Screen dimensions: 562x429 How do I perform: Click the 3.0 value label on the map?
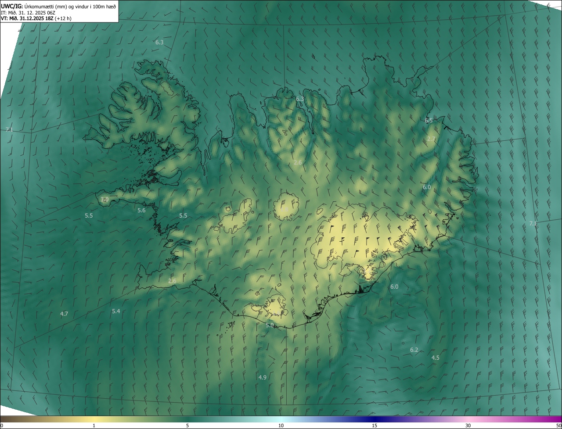coord(104,199)
